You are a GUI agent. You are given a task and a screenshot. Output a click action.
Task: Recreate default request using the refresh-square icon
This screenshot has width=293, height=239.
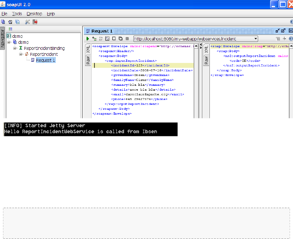107,39
